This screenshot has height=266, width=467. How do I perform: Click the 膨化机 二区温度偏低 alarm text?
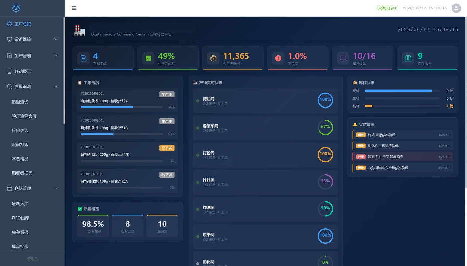(383, 146)
